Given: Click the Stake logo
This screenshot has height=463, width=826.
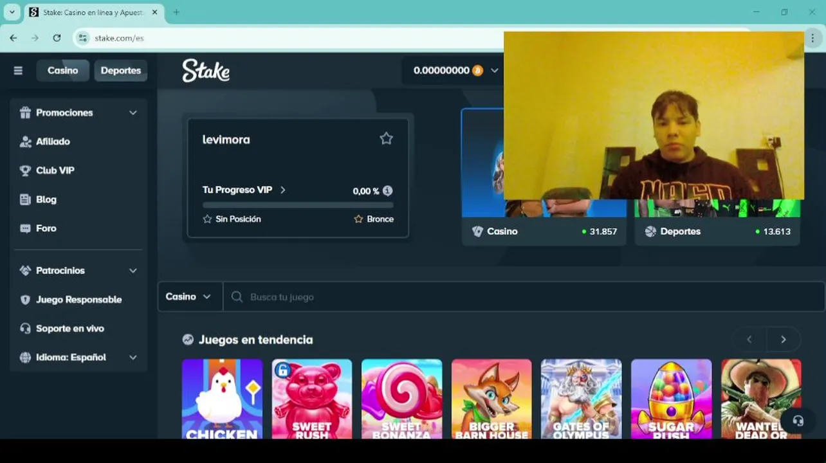Looking at the screenshot, I should [x=206, y=71].
